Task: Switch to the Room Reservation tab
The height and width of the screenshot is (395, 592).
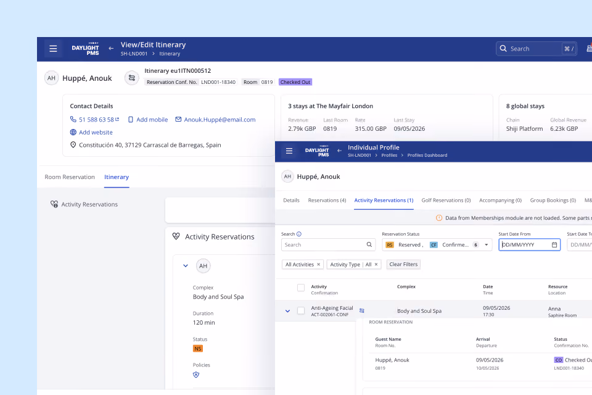Action: pyautogui.click(x=70, y=177)
